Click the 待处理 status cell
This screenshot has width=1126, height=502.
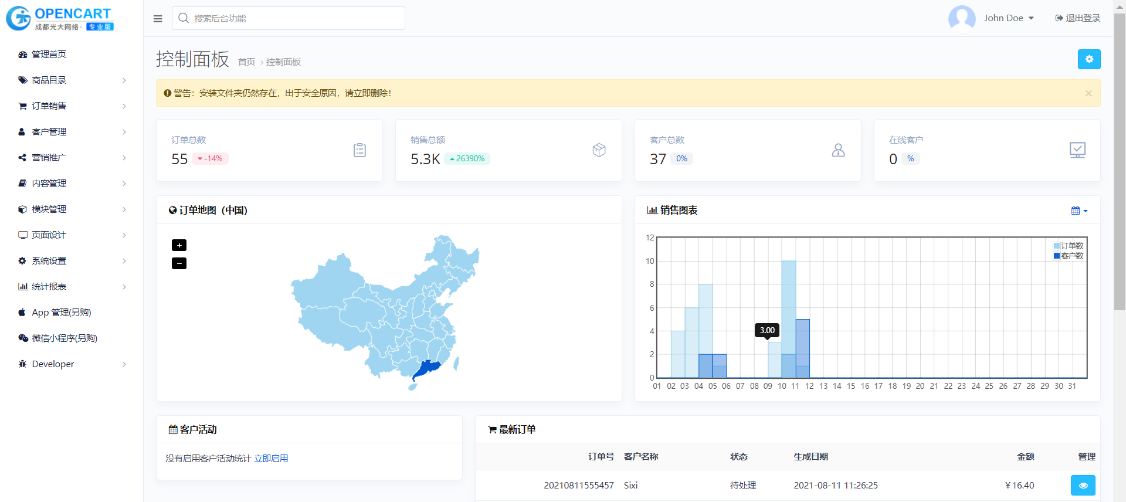[x=743, y=486]
